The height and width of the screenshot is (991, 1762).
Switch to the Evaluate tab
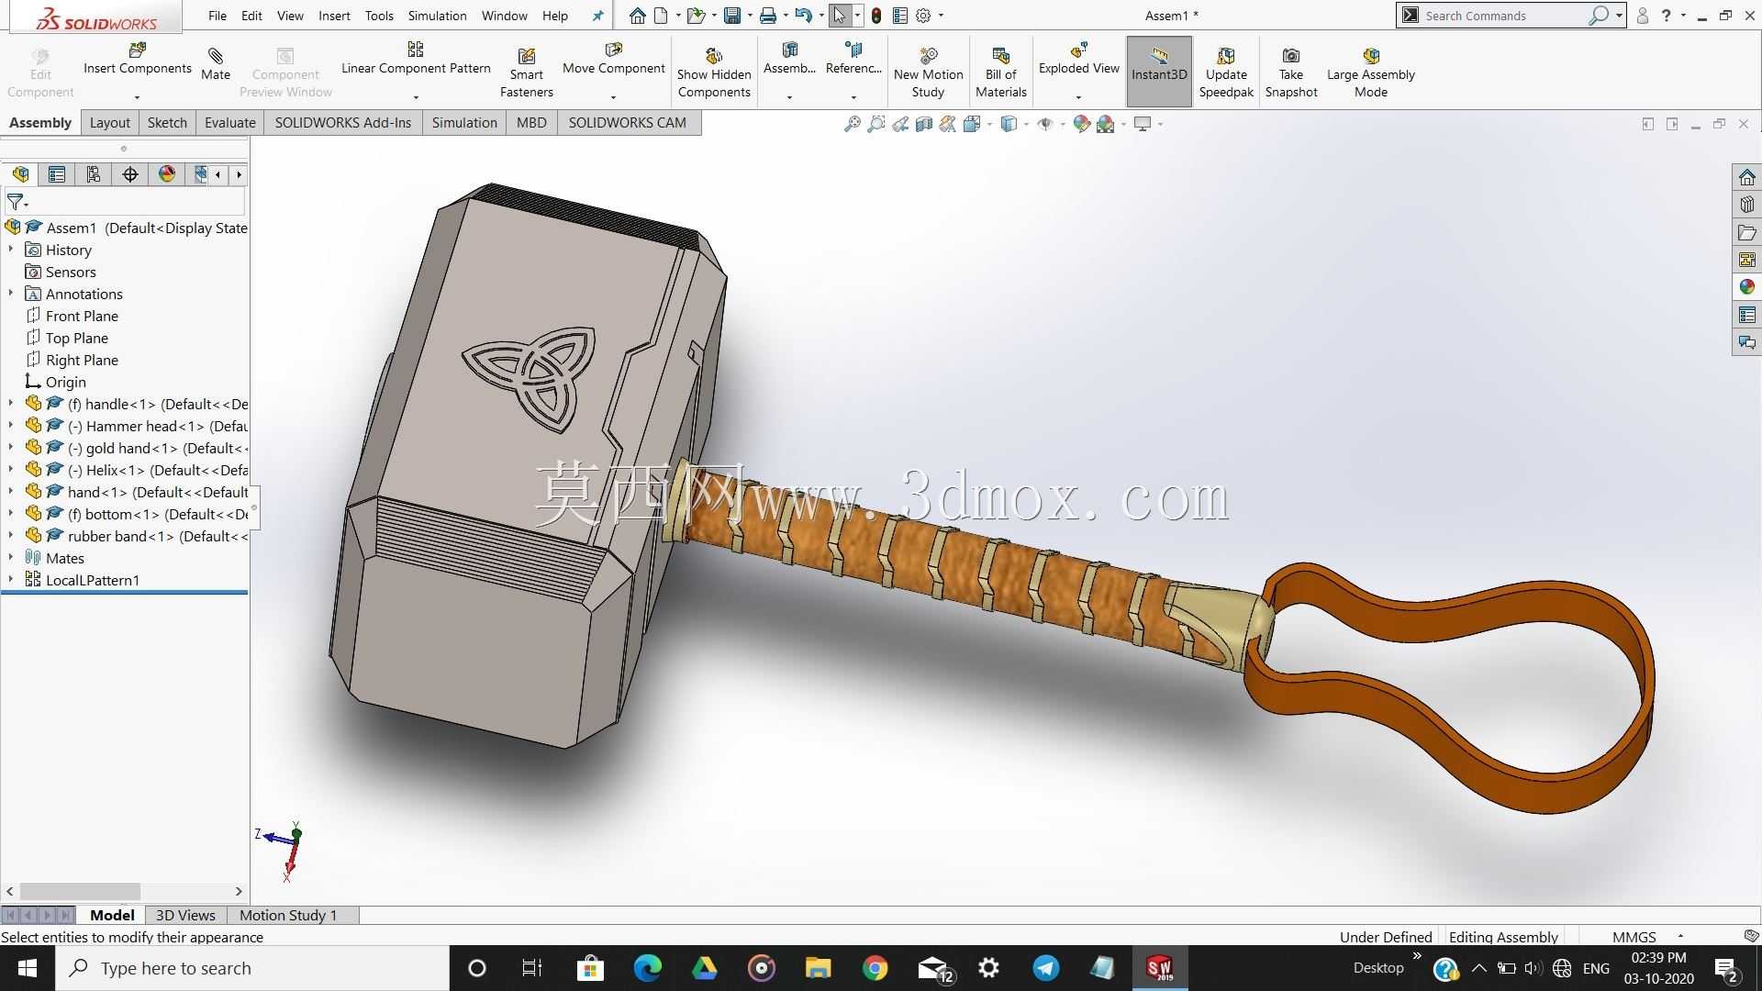click(x=229, y=122)
